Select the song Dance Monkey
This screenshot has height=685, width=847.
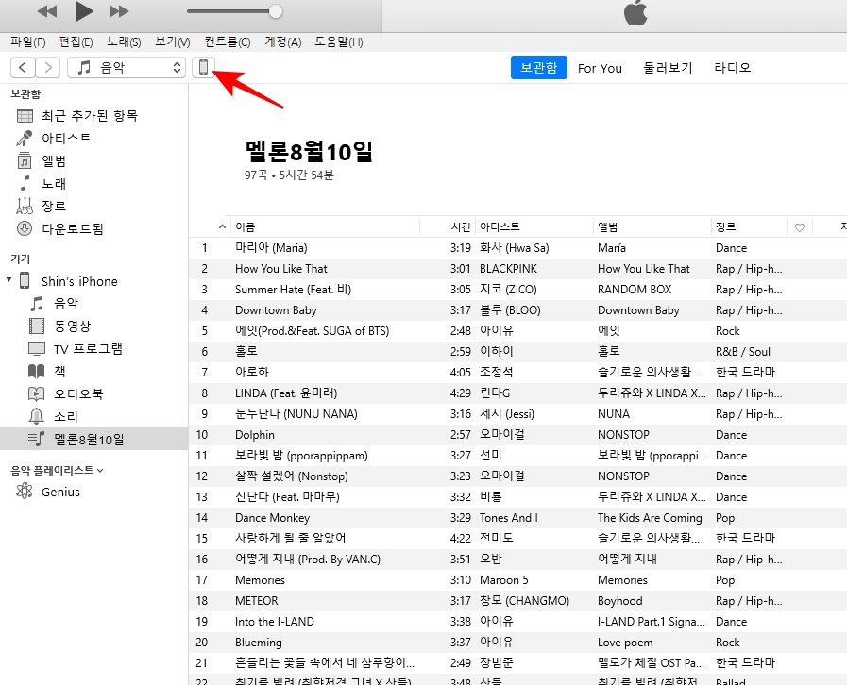(272, 518)
